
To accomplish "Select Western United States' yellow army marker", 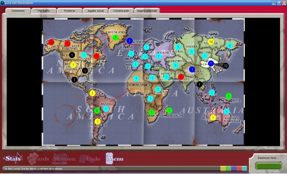I will click(73, 65).
